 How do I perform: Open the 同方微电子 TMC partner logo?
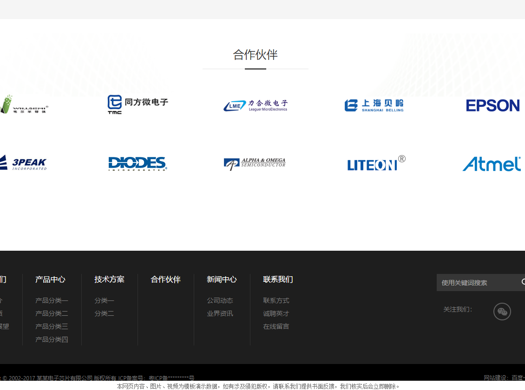[x=138, y=104]
